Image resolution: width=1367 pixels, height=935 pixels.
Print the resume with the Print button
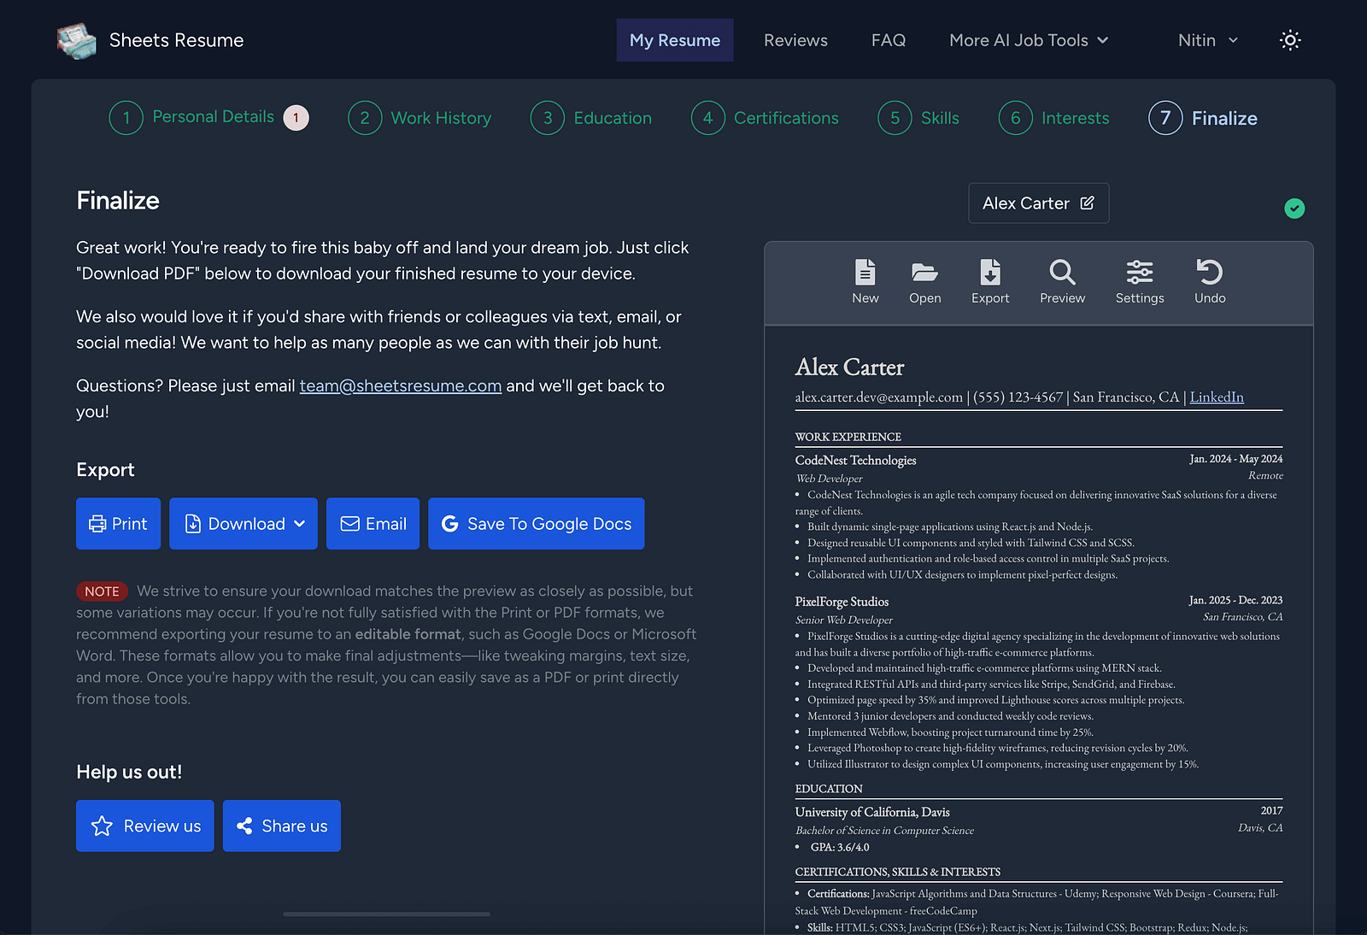[x=119, y=524]
